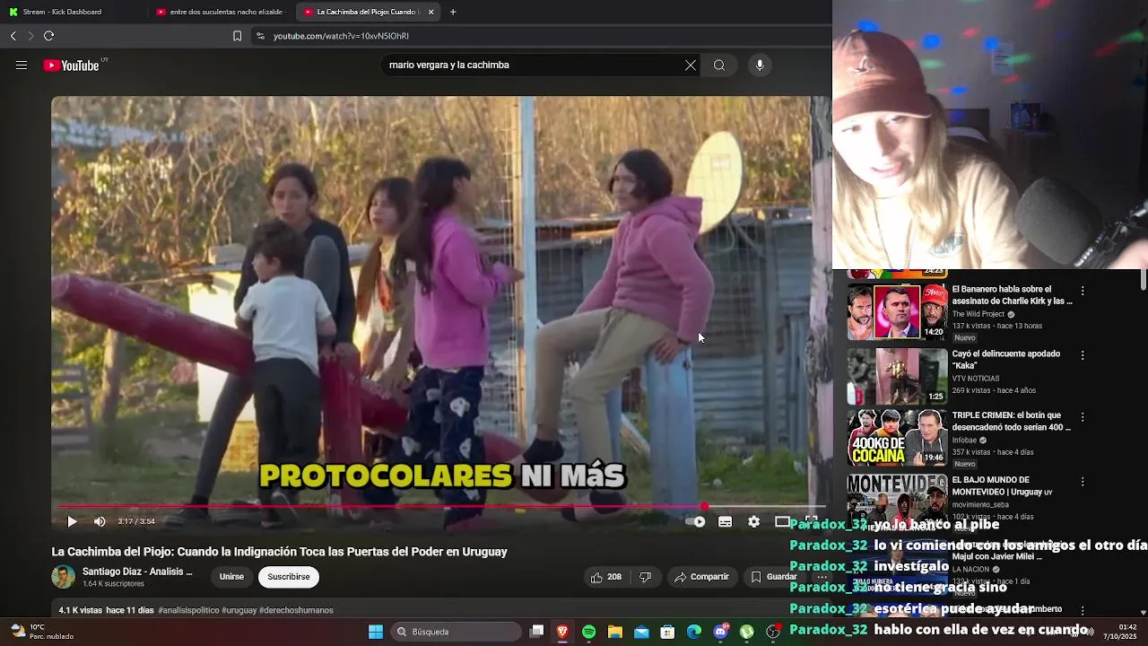Screen dimensions: 1148x646
Task: Open EL BAJO MUNDO DE MONTEVIDEO title
Action: click(x=1002, y=485)
